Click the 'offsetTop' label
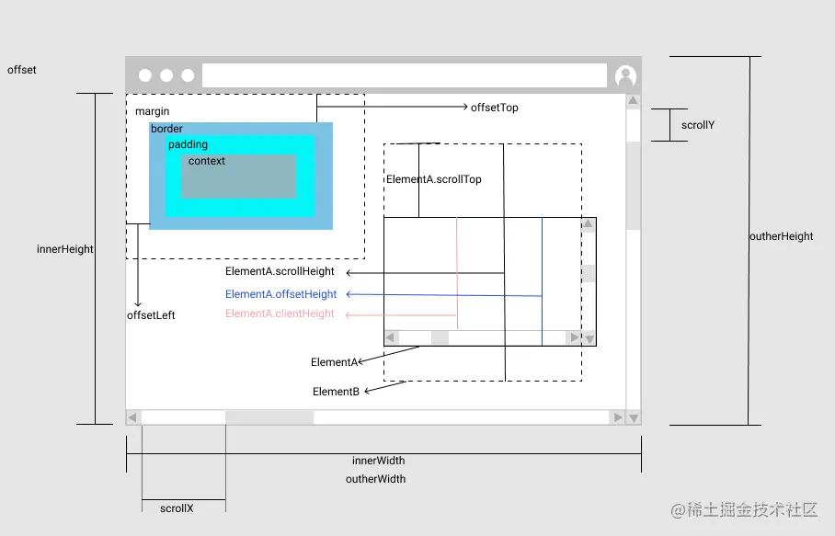This screenshot has height=536, width=835. tap(494, 108)
